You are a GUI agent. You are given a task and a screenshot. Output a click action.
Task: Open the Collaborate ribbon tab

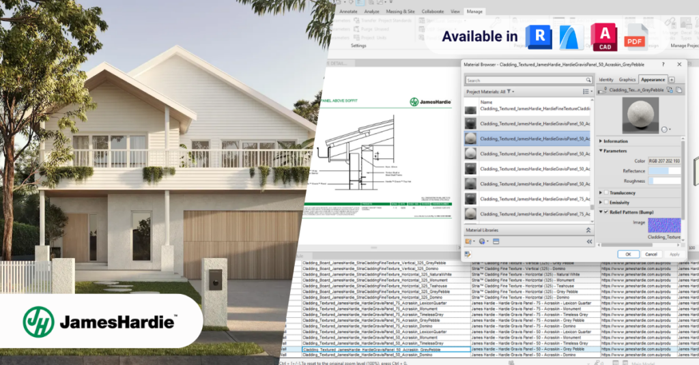click(432, 12)
